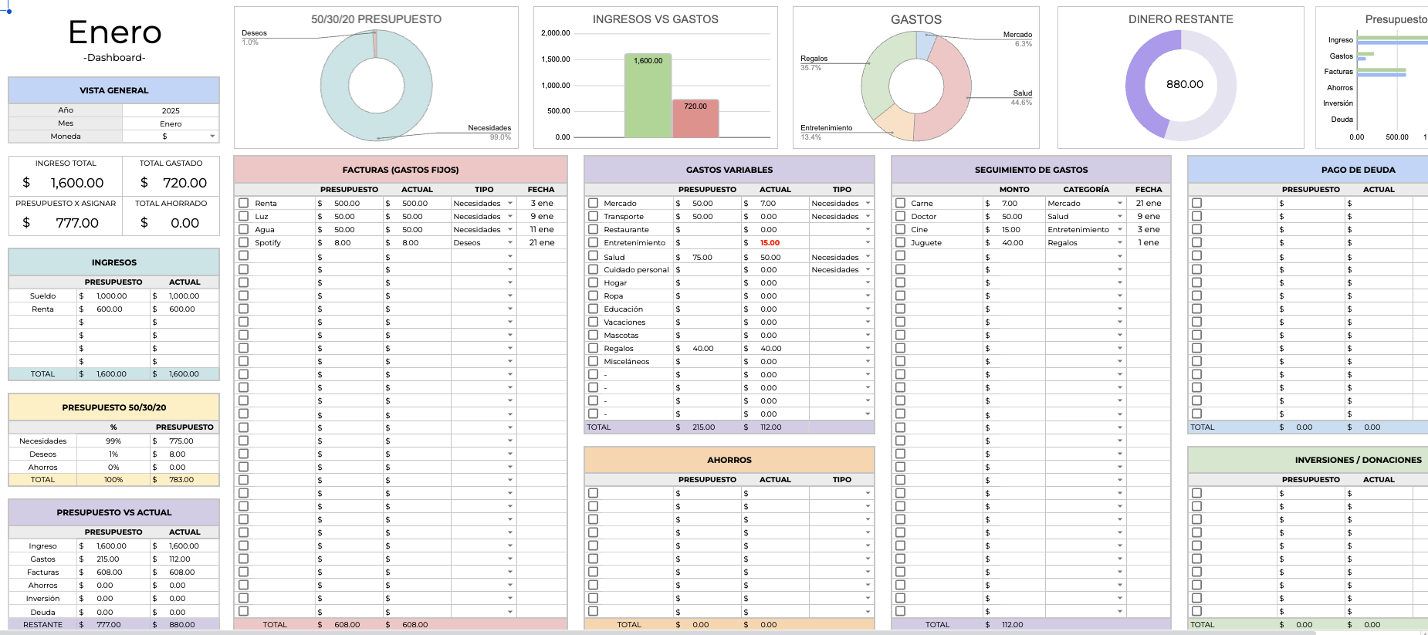This screenshot has width=1428, height=635.
Task: Select the red Entretenimiento actual 15.00 cell
Action: coord(775,242)
